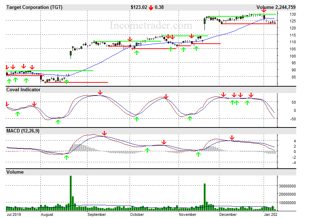Click the 0 level on Coval Indicator axis
The height and width of the screenshot is (218, 309).
coord(295,110)
